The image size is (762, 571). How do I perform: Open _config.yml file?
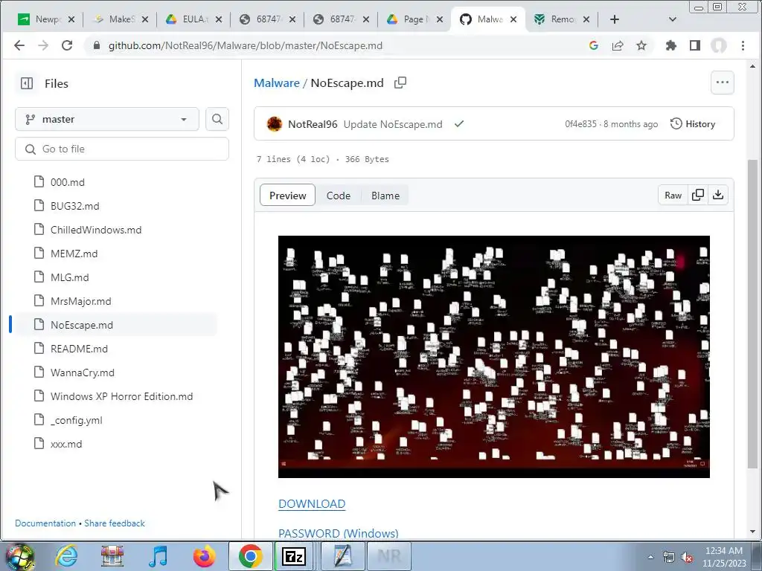77,420
